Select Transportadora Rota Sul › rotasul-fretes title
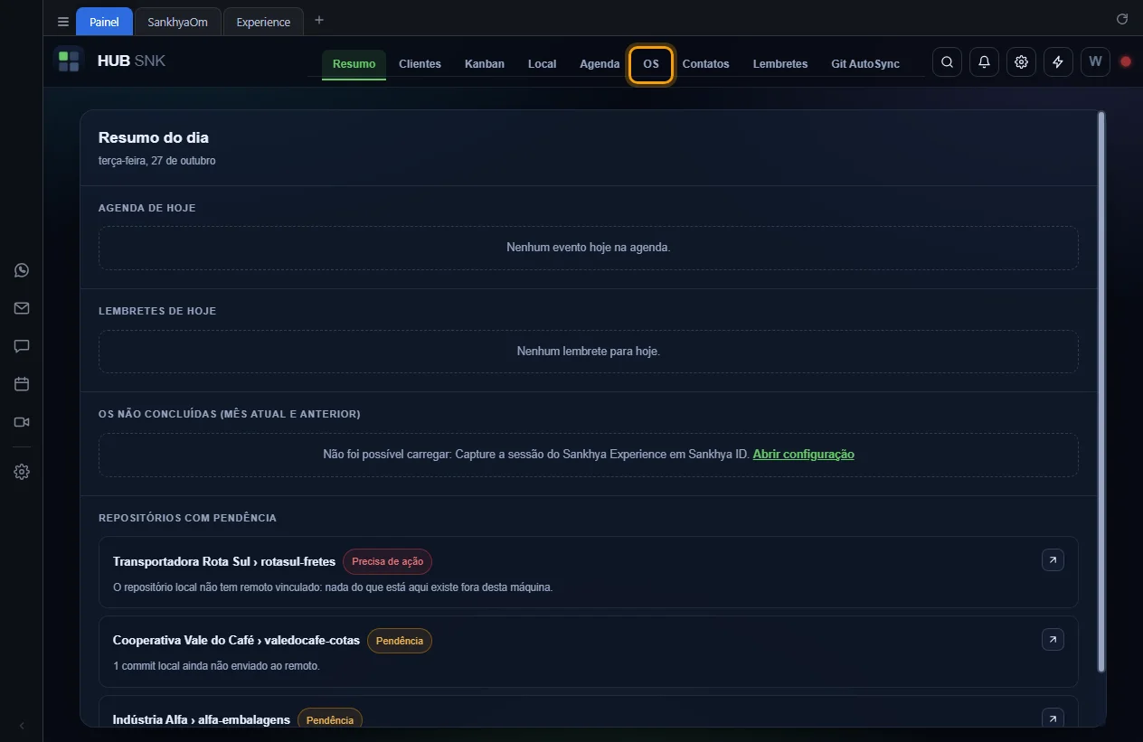This screenshot has width=1143, height=742. (x=224, y=561)
